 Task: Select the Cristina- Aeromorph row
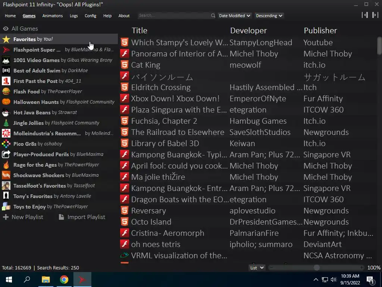coord(248,233)
